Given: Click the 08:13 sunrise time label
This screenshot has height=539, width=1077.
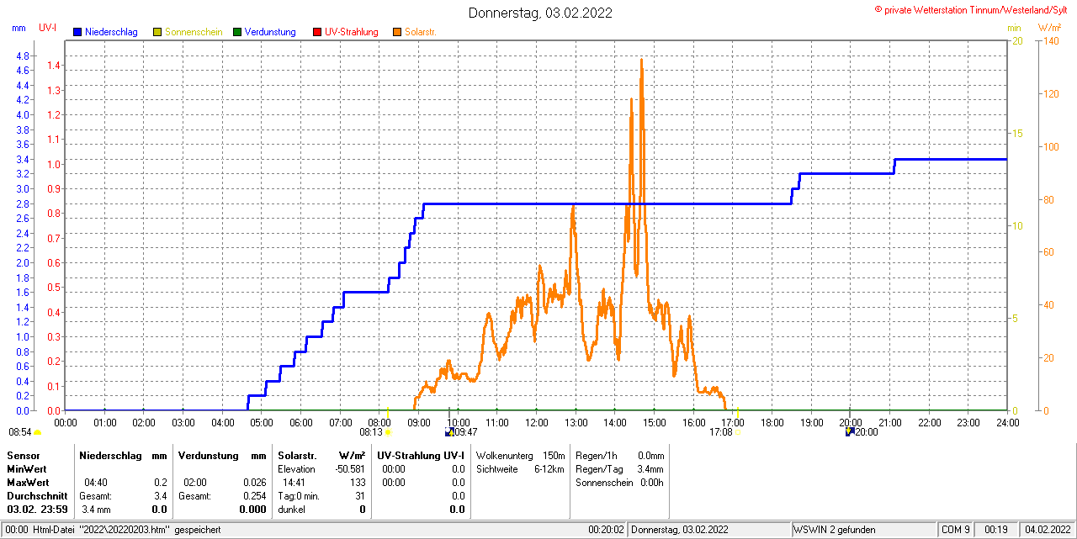Looking at the screenshot, I should [371, 432].
